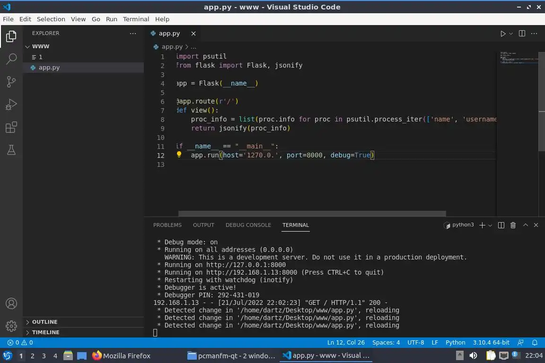Open run options dropdown beside play button
The image size is (545, 363).
coord(511,34)
